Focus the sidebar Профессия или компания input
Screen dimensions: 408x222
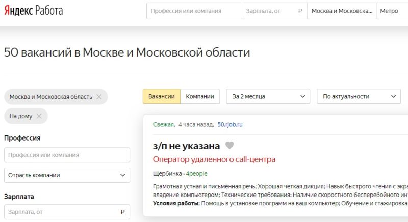point(67,155)
